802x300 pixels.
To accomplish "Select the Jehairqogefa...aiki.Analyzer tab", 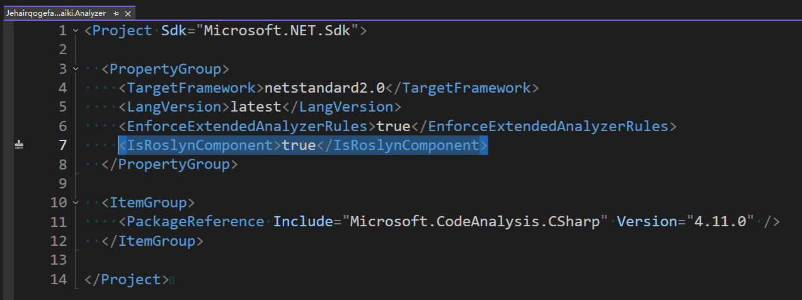I will coord(55,13).
